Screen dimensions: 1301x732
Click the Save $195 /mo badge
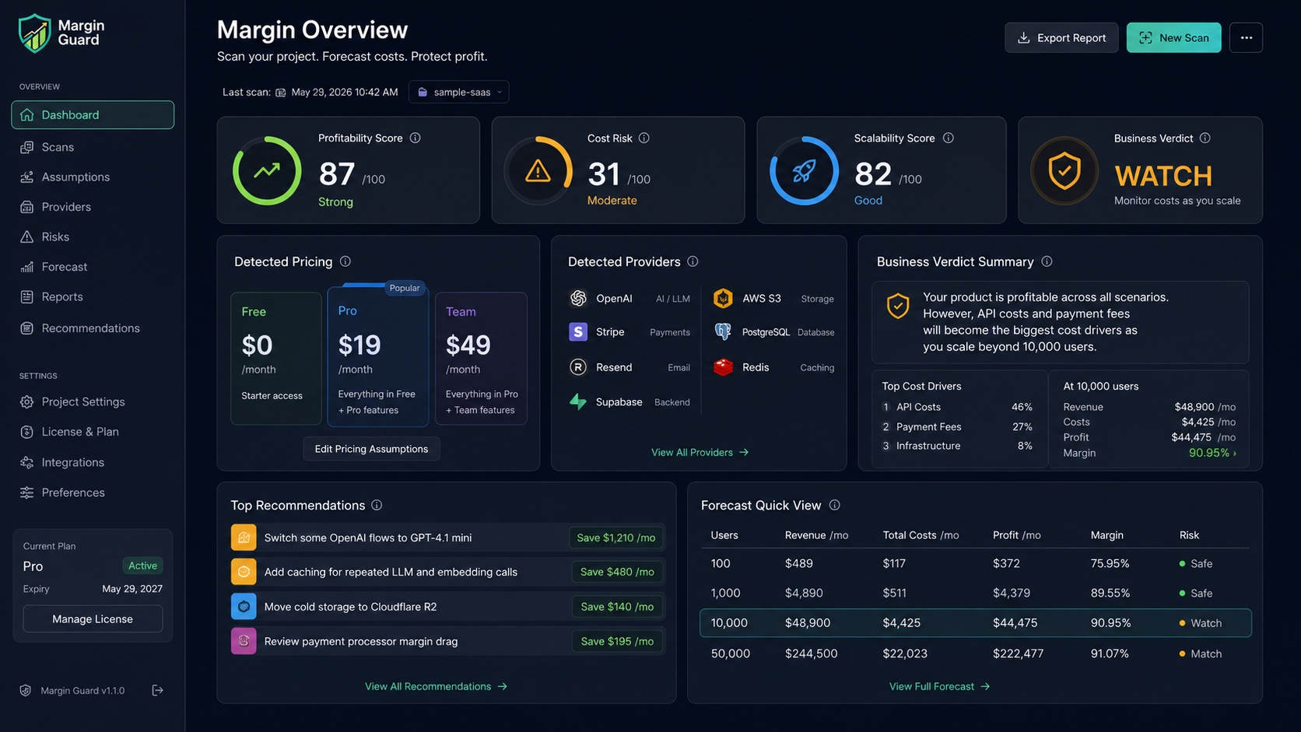click(617, 641)
